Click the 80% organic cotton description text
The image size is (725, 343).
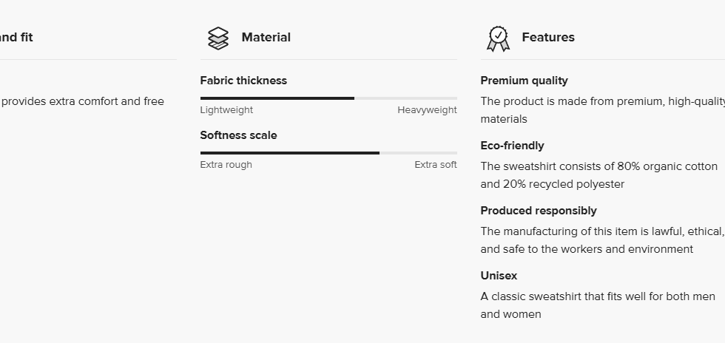pos(598,166)
